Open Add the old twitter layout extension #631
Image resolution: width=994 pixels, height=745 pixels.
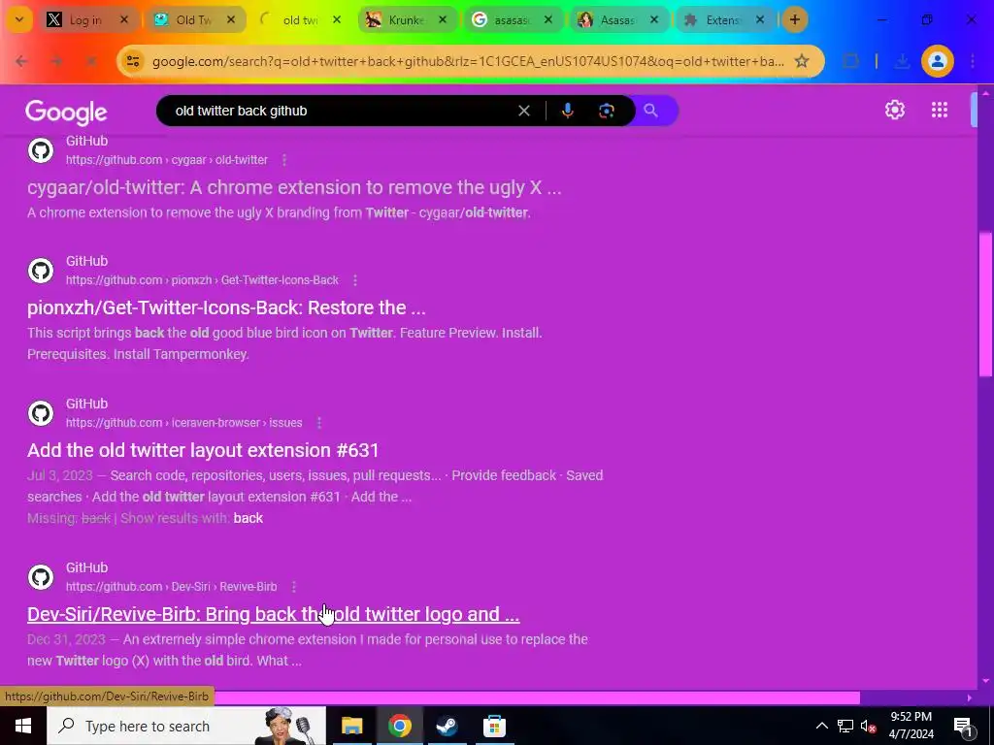tap(203, 450)
